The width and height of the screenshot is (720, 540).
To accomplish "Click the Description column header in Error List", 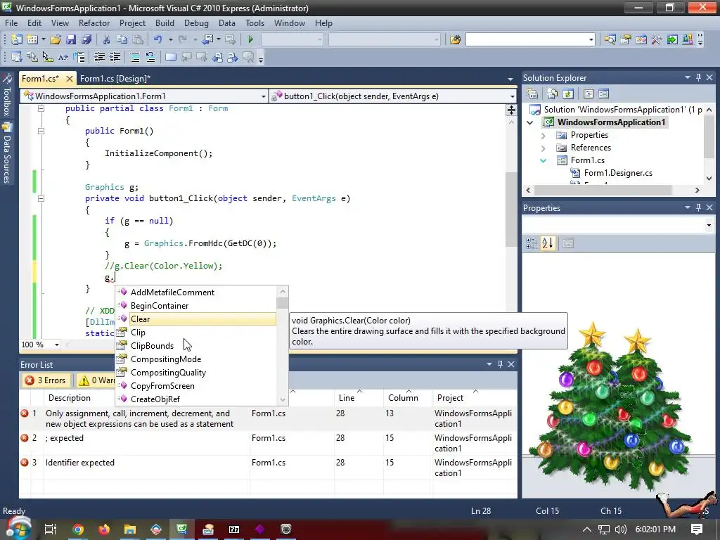I will pos(70,398).
